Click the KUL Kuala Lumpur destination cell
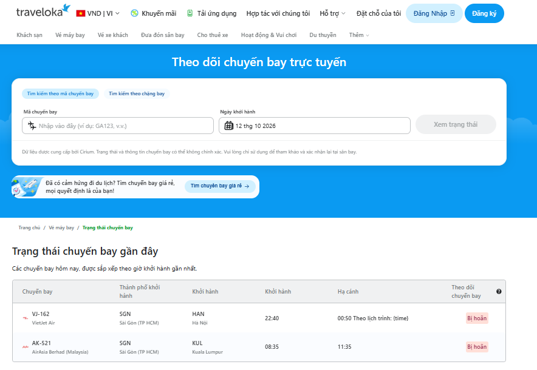The width and height of the screenshot is (537, 370). [208, 347]
